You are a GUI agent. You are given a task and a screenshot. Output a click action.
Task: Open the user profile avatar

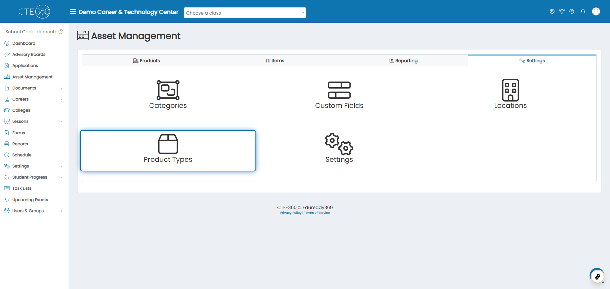596,11
